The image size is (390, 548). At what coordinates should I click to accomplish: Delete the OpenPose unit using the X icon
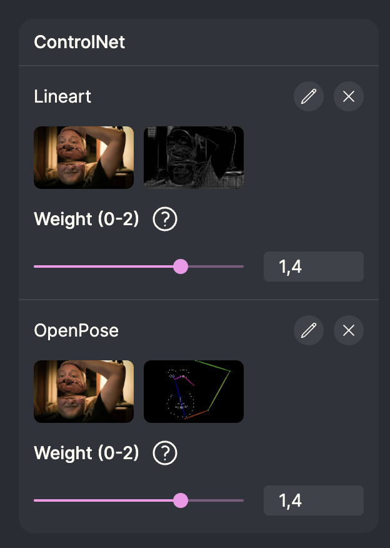point(348,330)
